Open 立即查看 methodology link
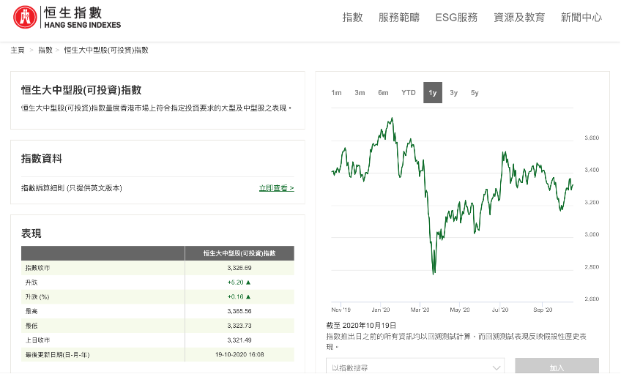The width and height of the screenshot is (621, 374). [276, 188]
